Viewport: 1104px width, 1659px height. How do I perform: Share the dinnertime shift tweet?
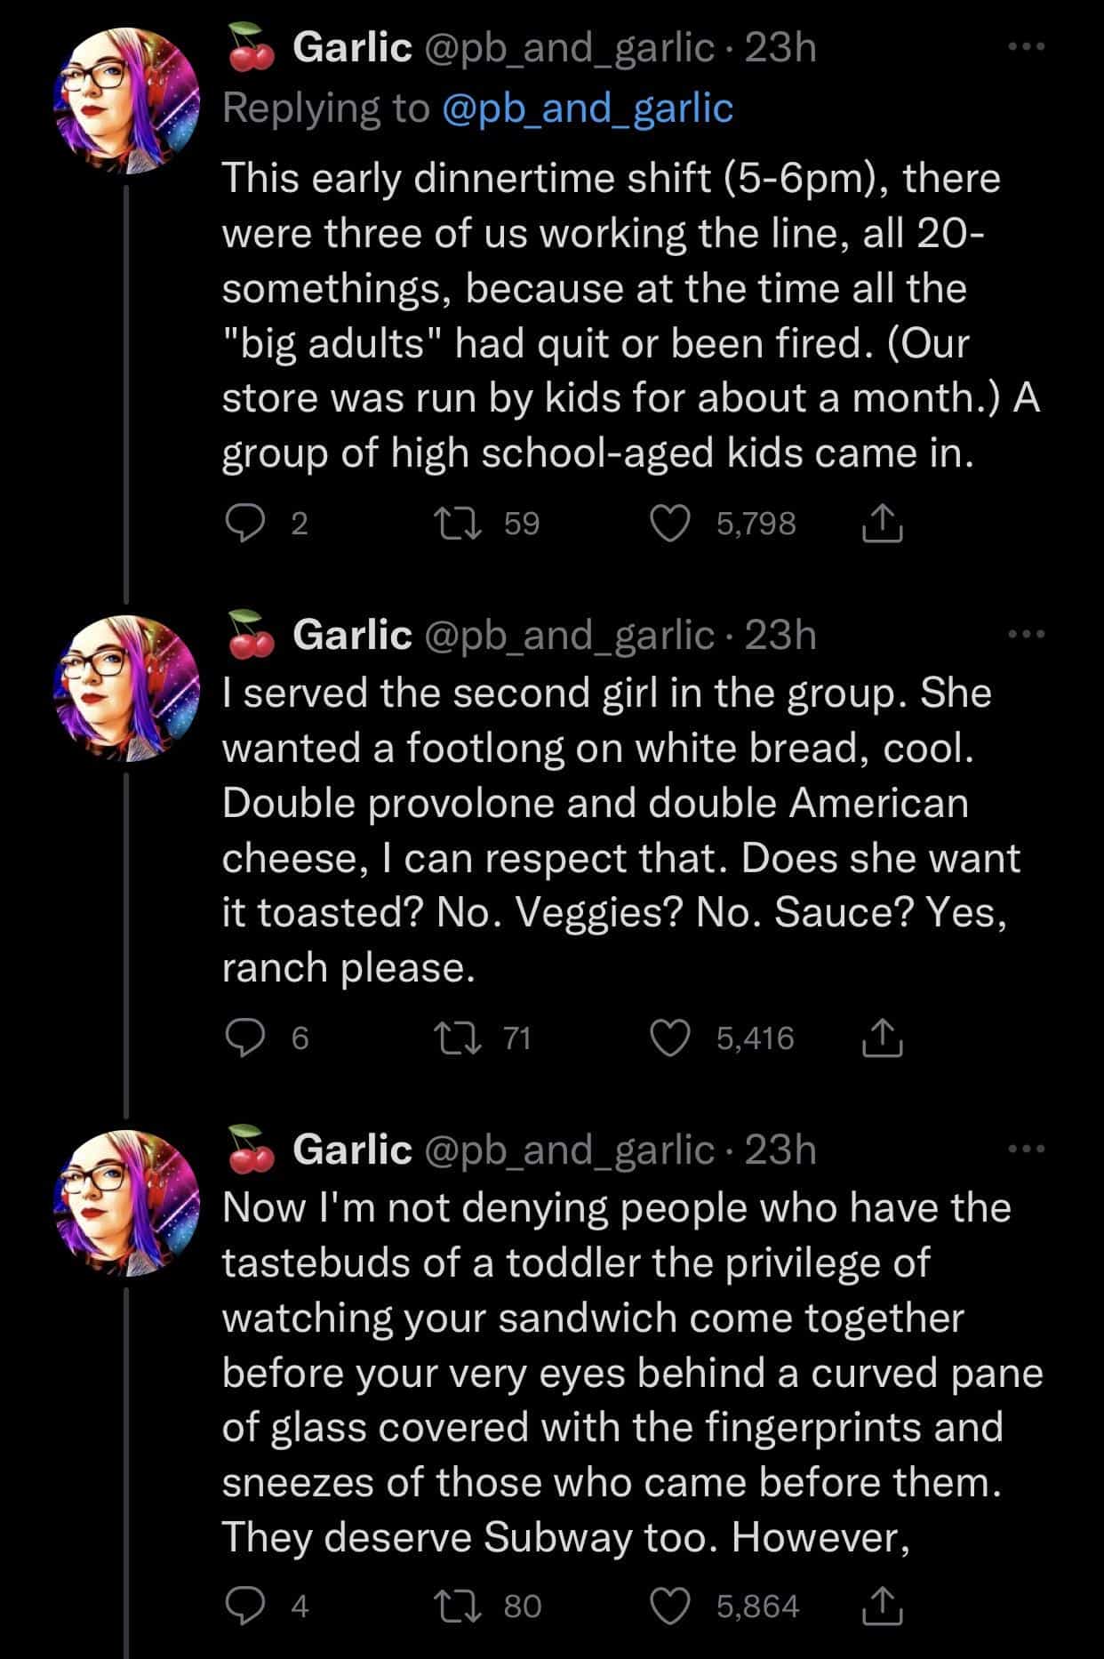point(883,524)
